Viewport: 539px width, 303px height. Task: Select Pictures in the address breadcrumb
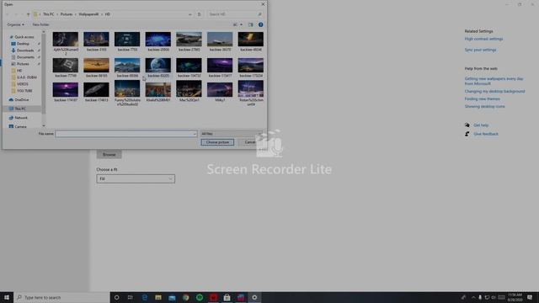pos(67,14)
